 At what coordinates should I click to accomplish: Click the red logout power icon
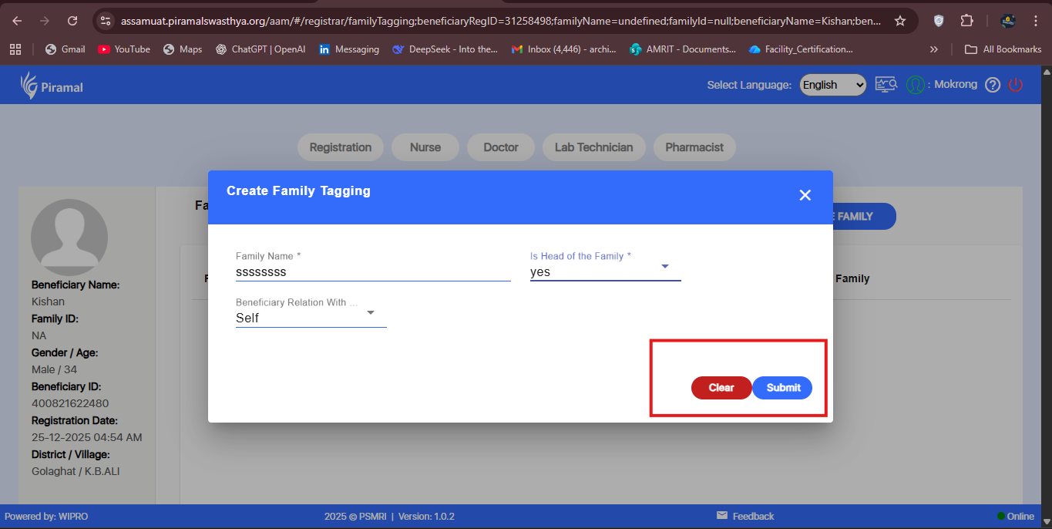(x=1015, y=85)
